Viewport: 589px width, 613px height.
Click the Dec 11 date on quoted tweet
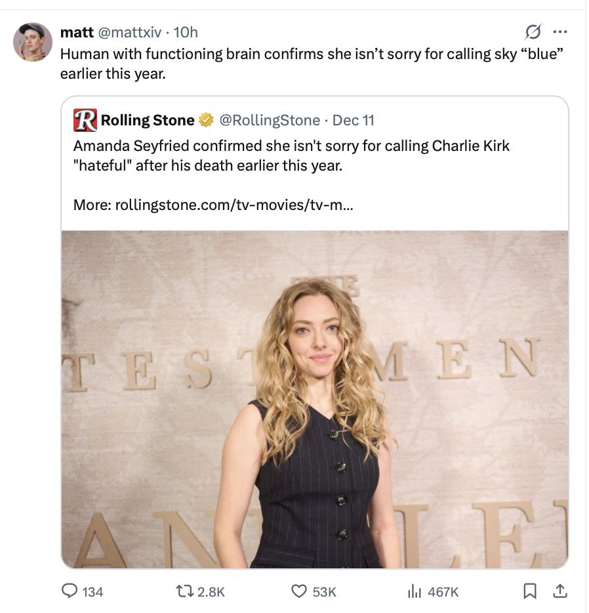pyautogui.click(x=353, y=120)
